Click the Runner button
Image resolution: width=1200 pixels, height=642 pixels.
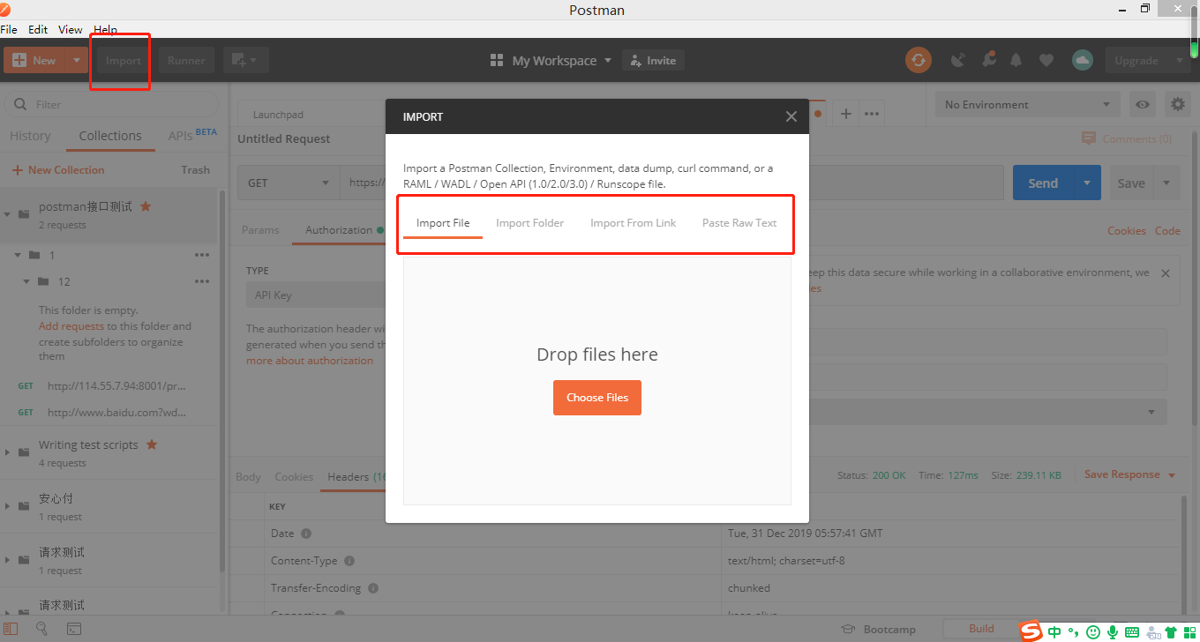point(186,60)
